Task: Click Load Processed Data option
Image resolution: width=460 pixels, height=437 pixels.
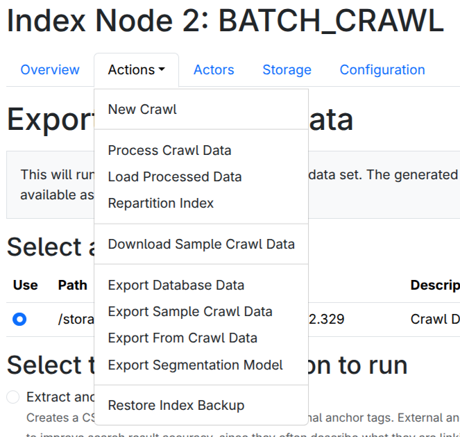Action: pos(175,177)
